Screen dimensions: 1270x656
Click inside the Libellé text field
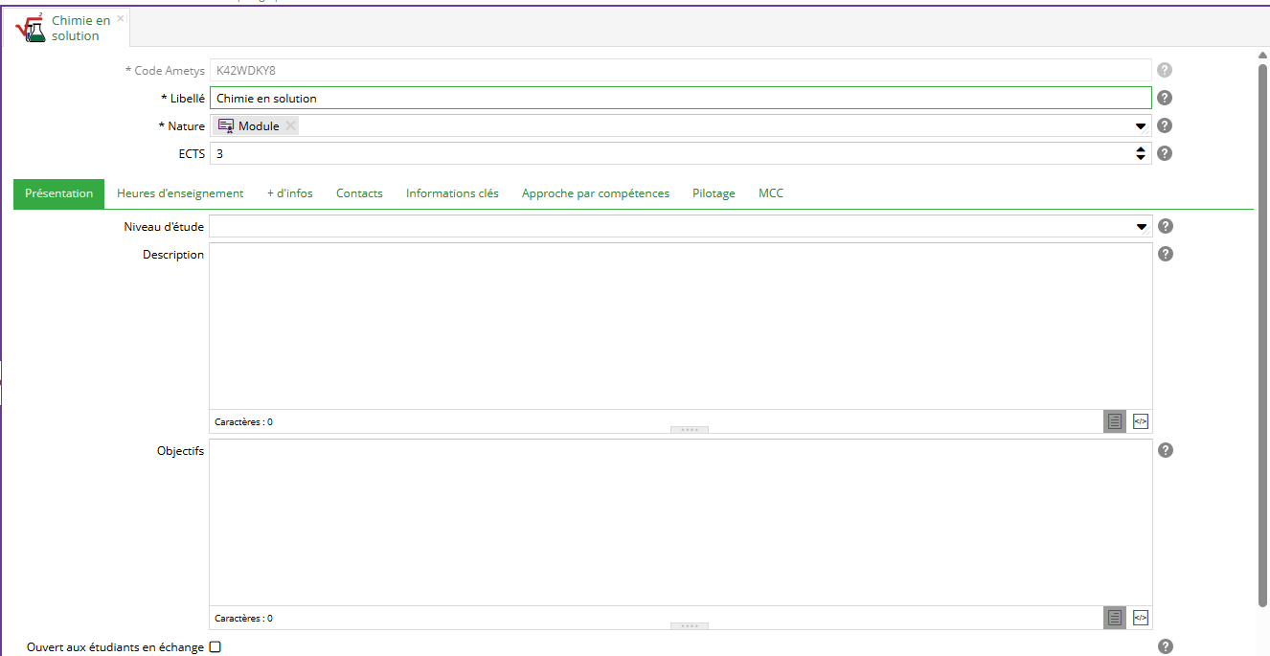[x=670, y=98]
